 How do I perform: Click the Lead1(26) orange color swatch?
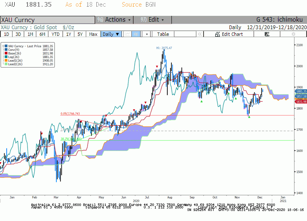tap(6, 60)
